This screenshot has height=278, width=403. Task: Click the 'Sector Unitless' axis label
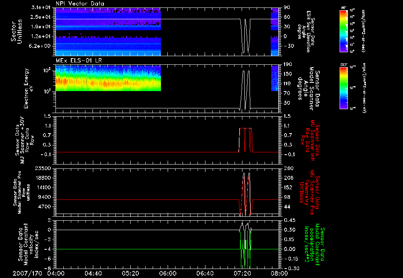(x=17, y=31)
